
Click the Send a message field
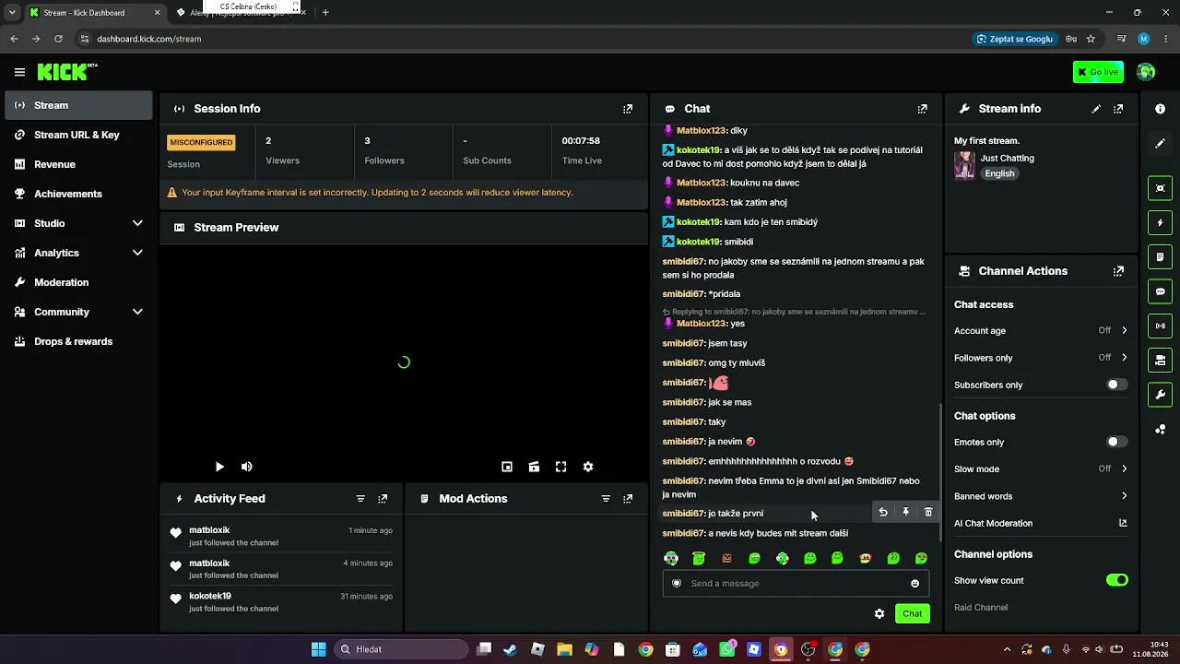tap(796, 584)
